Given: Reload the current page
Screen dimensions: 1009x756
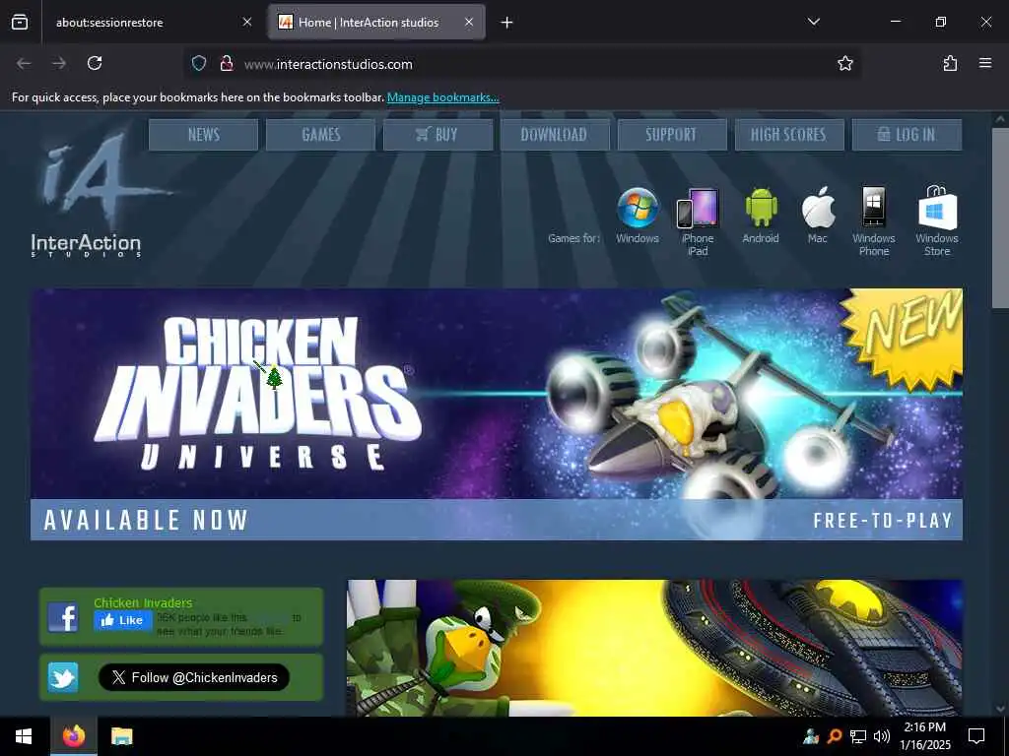Looking at the screenshot, I should coord(95,63).
